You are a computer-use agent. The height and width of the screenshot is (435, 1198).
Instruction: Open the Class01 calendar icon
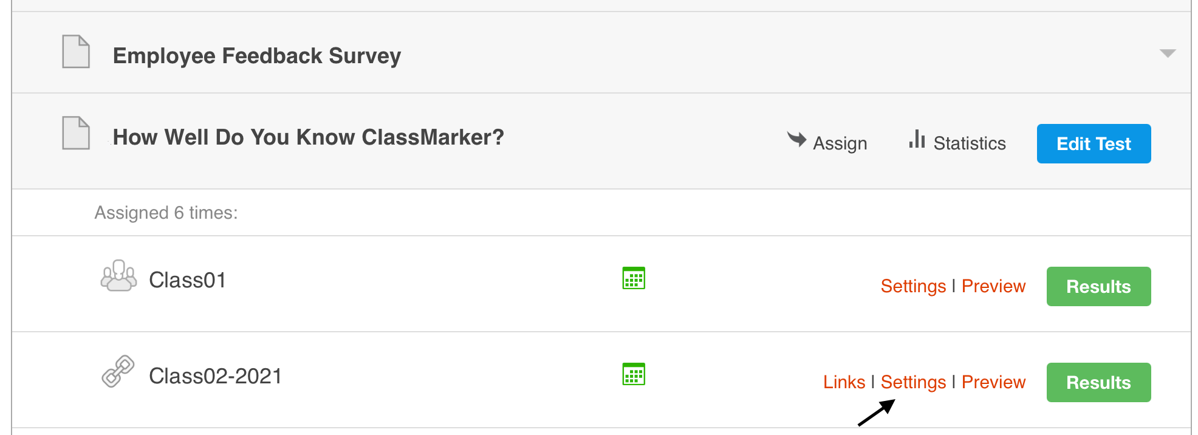[x=634, y=278]
